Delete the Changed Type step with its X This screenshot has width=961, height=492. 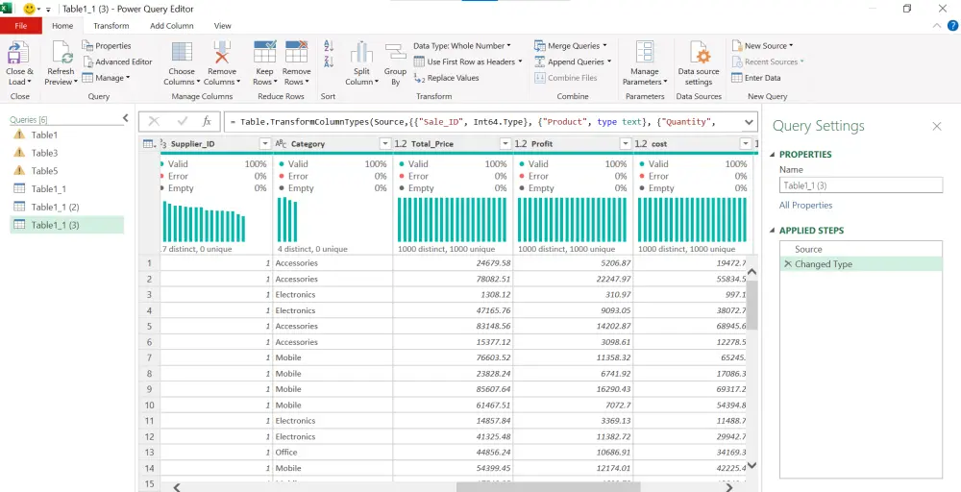(x=788, y=264)
